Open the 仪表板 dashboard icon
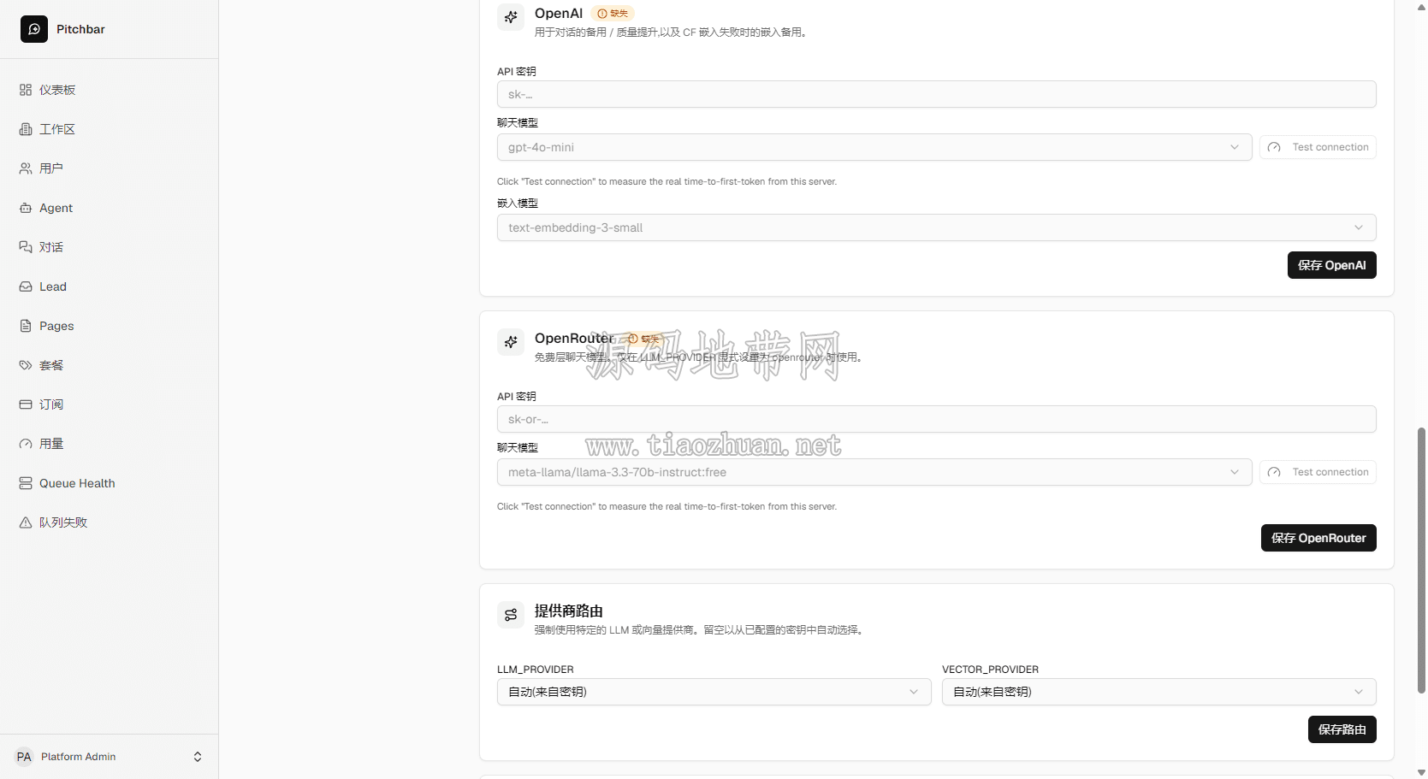The width and height of the screenshot is (1428, 779). pyautogui.click(x=26, y=90)
